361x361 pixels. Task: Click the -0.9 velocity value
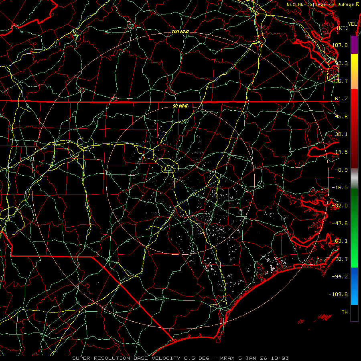tap(341, 170)
